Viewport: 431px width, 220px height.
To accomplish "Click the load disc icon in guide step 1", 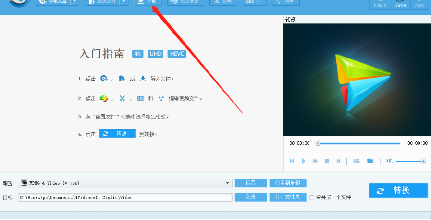I will click(104, 79).
